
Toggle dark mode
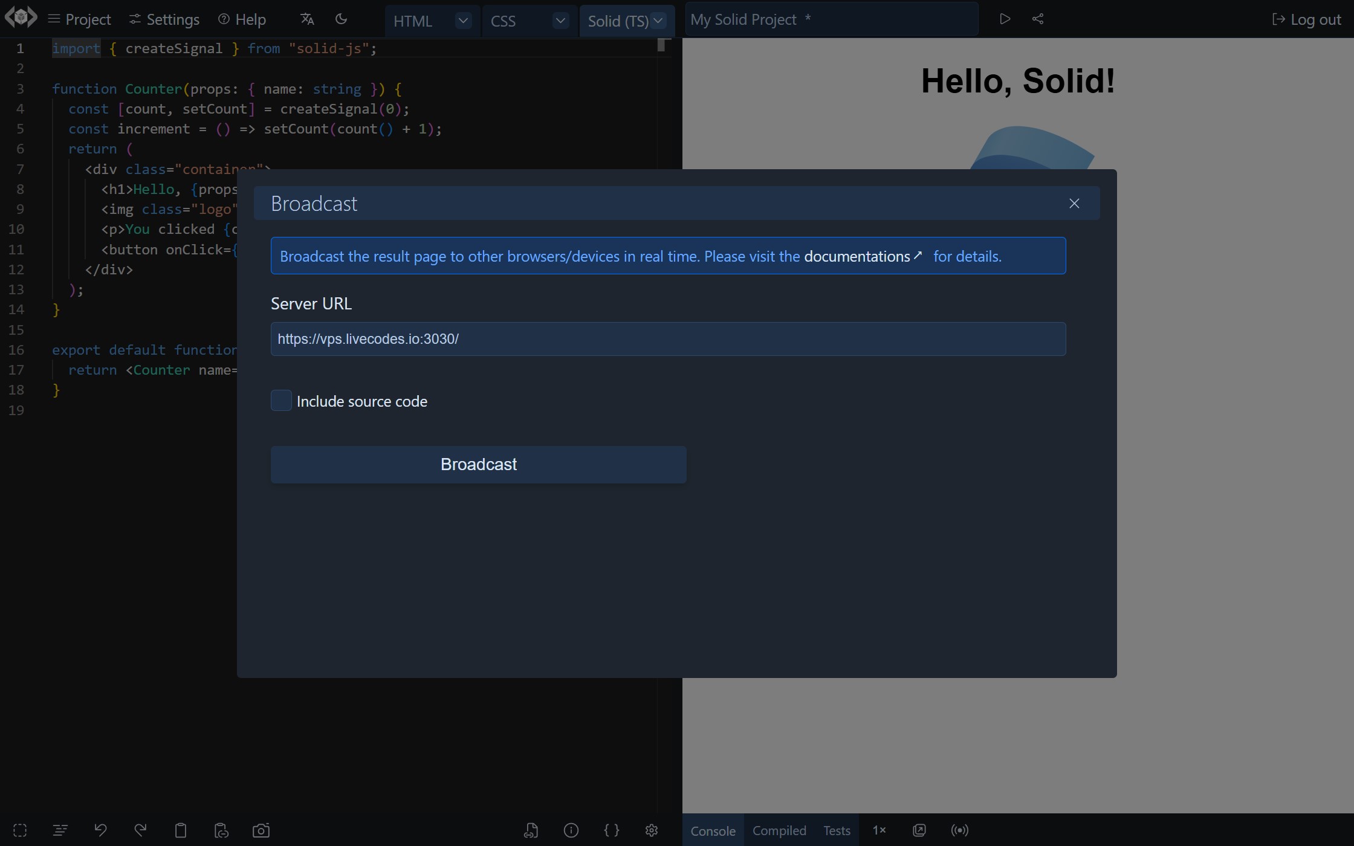[341, 19]
